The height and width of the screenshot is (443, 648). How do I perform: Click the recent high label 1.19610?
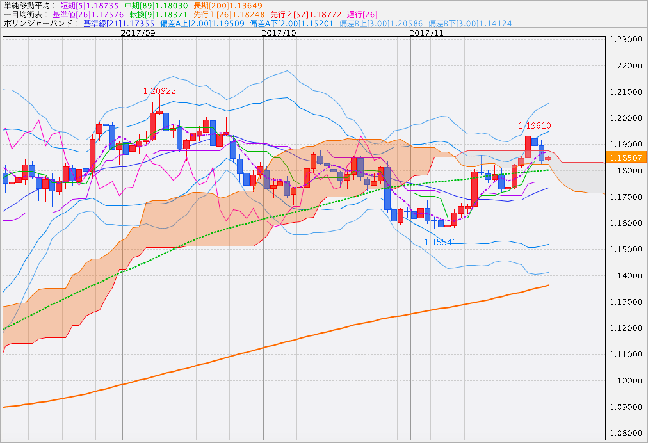click(535, 125)
